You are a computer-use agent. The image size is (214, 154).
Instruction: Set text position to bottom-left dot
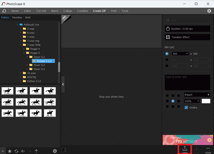point(167,106)
